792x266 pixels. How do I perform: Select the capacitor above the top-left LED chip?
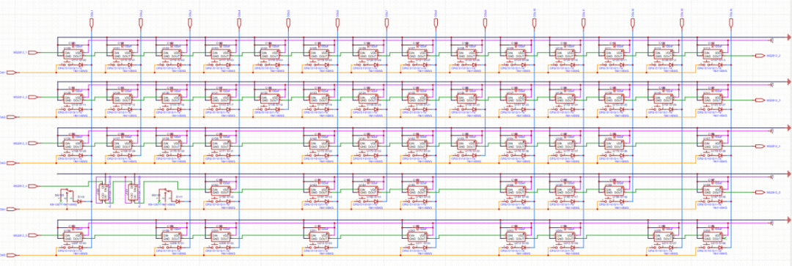click(x=72, y=45)
